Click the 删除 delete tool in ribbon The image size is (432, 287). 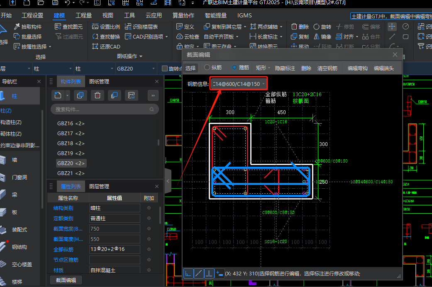[300, 27]
